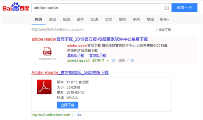Expand dropdown arrow after soft.onlinedown.net URL
The width and height of the screenshot is (203, 120).
(72, 114)
